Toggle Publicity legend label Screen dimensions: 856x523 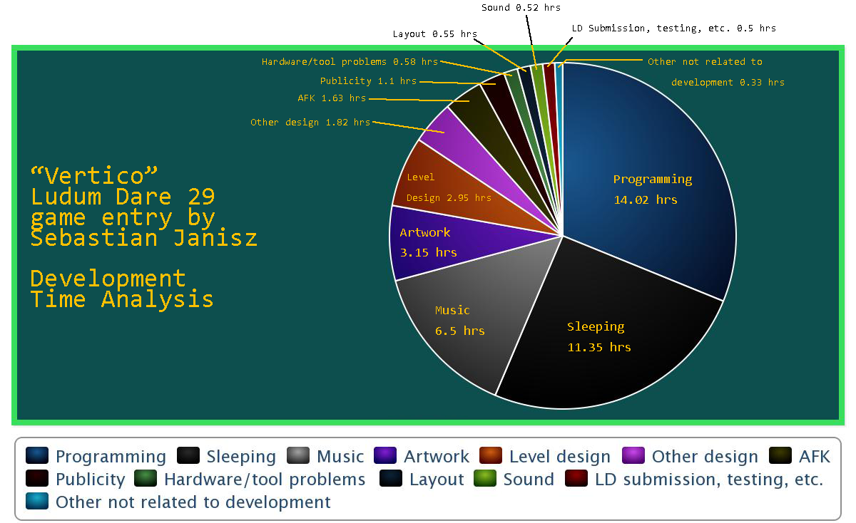(90, 480)
